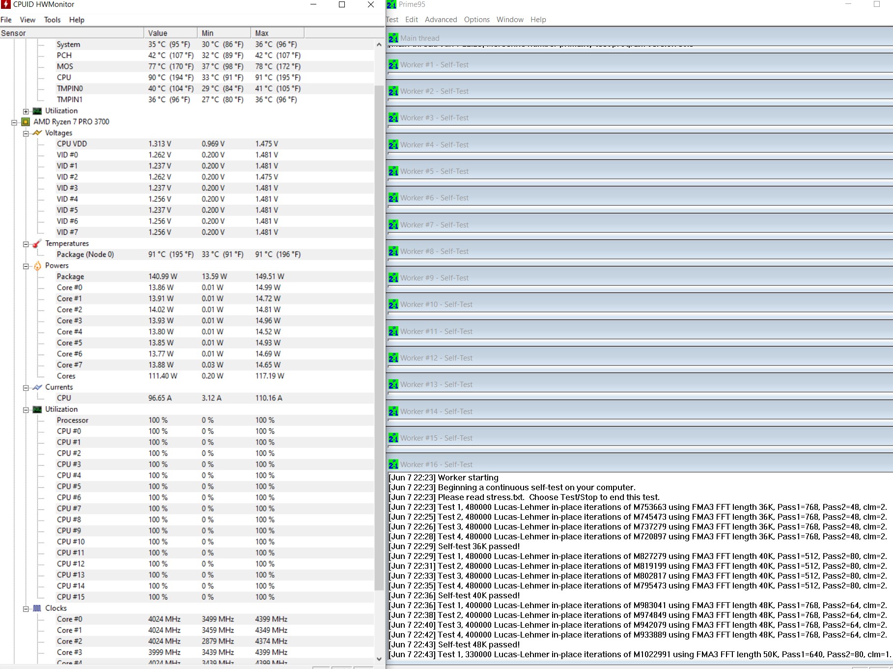The width and height of the screenshot is (893, 669).
Task: Open the Edit menu in Prime95
Action: coord(412,20)
